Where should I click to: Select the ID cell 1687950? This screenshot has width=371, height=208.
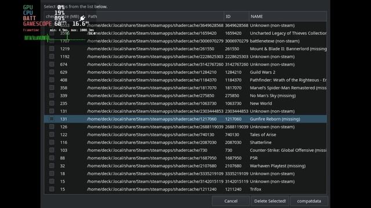(x=233, y=158)
